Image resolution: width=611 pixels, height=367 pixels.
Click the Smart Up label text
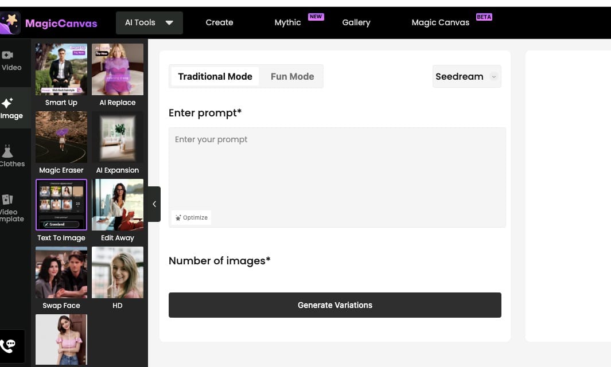coord(61,103)
